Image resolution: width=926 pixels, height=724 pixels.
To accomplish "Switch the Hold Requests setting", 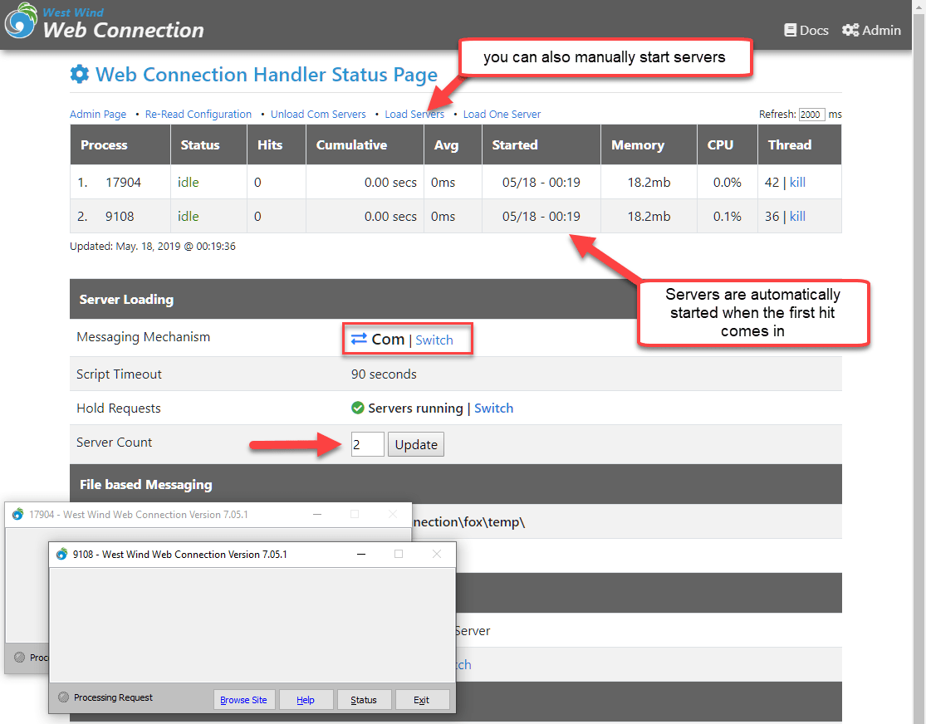I will 493,408.
